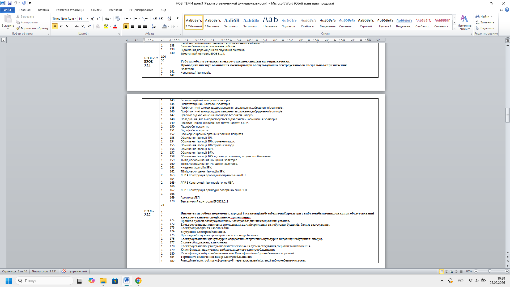Click the Save icon in quick access toolbar

point(10,3)
